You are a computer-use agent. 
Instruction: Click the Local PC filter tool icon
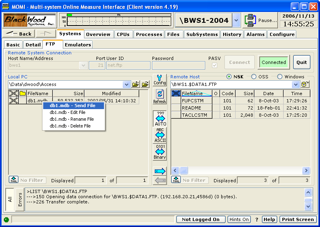13,180
